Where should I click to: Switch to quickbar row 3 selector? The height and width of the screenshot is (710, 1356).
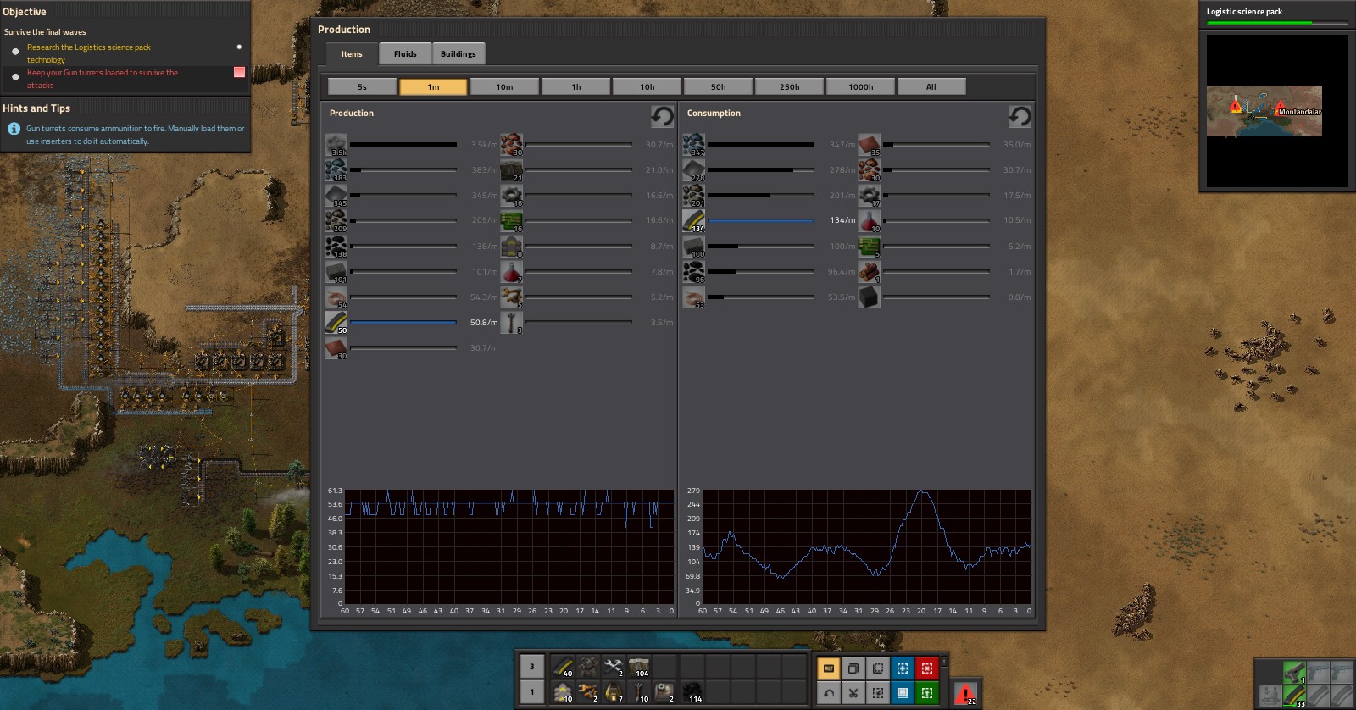tap(531, 667)
